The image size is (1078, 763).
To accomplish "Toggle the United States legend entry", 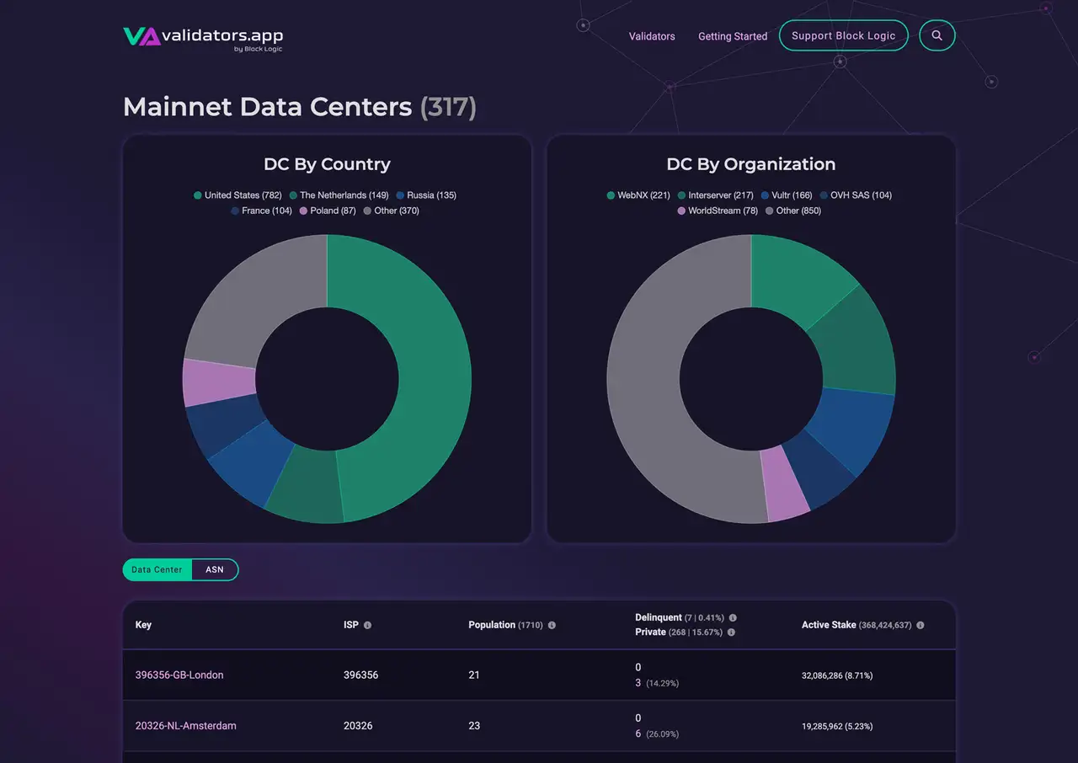I will 238,195.
